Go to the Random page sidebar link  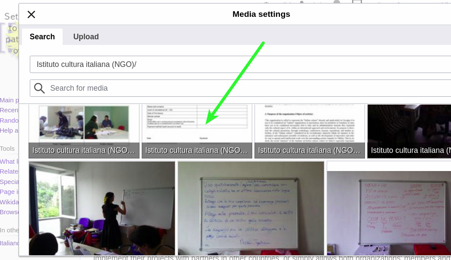click(x=9, y=120)
